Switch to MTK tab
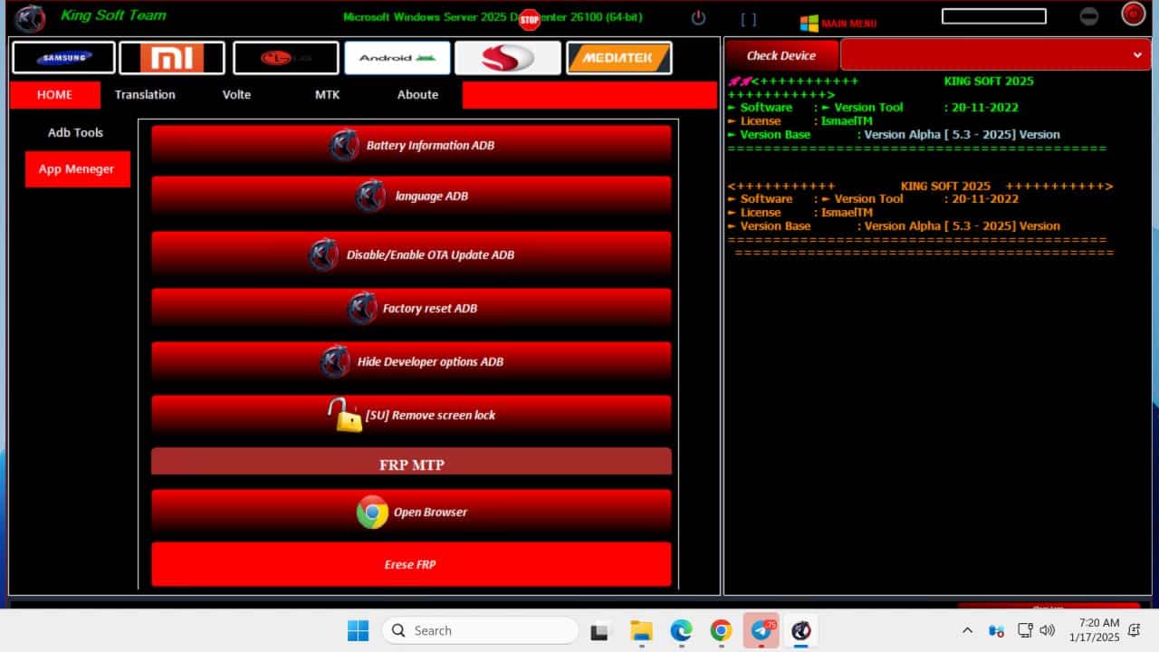 pos(327,94)
